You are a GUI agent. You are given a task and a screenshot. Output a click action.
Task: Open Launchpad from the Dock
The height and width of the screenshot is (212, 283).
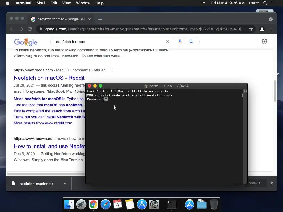click(x=81, y=205)
